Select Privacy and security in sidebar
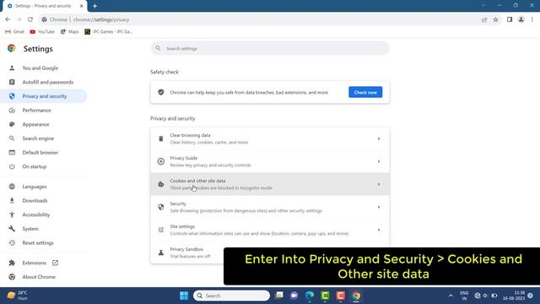540x304 pixels. pyautogui.click(x=45, y=96)
